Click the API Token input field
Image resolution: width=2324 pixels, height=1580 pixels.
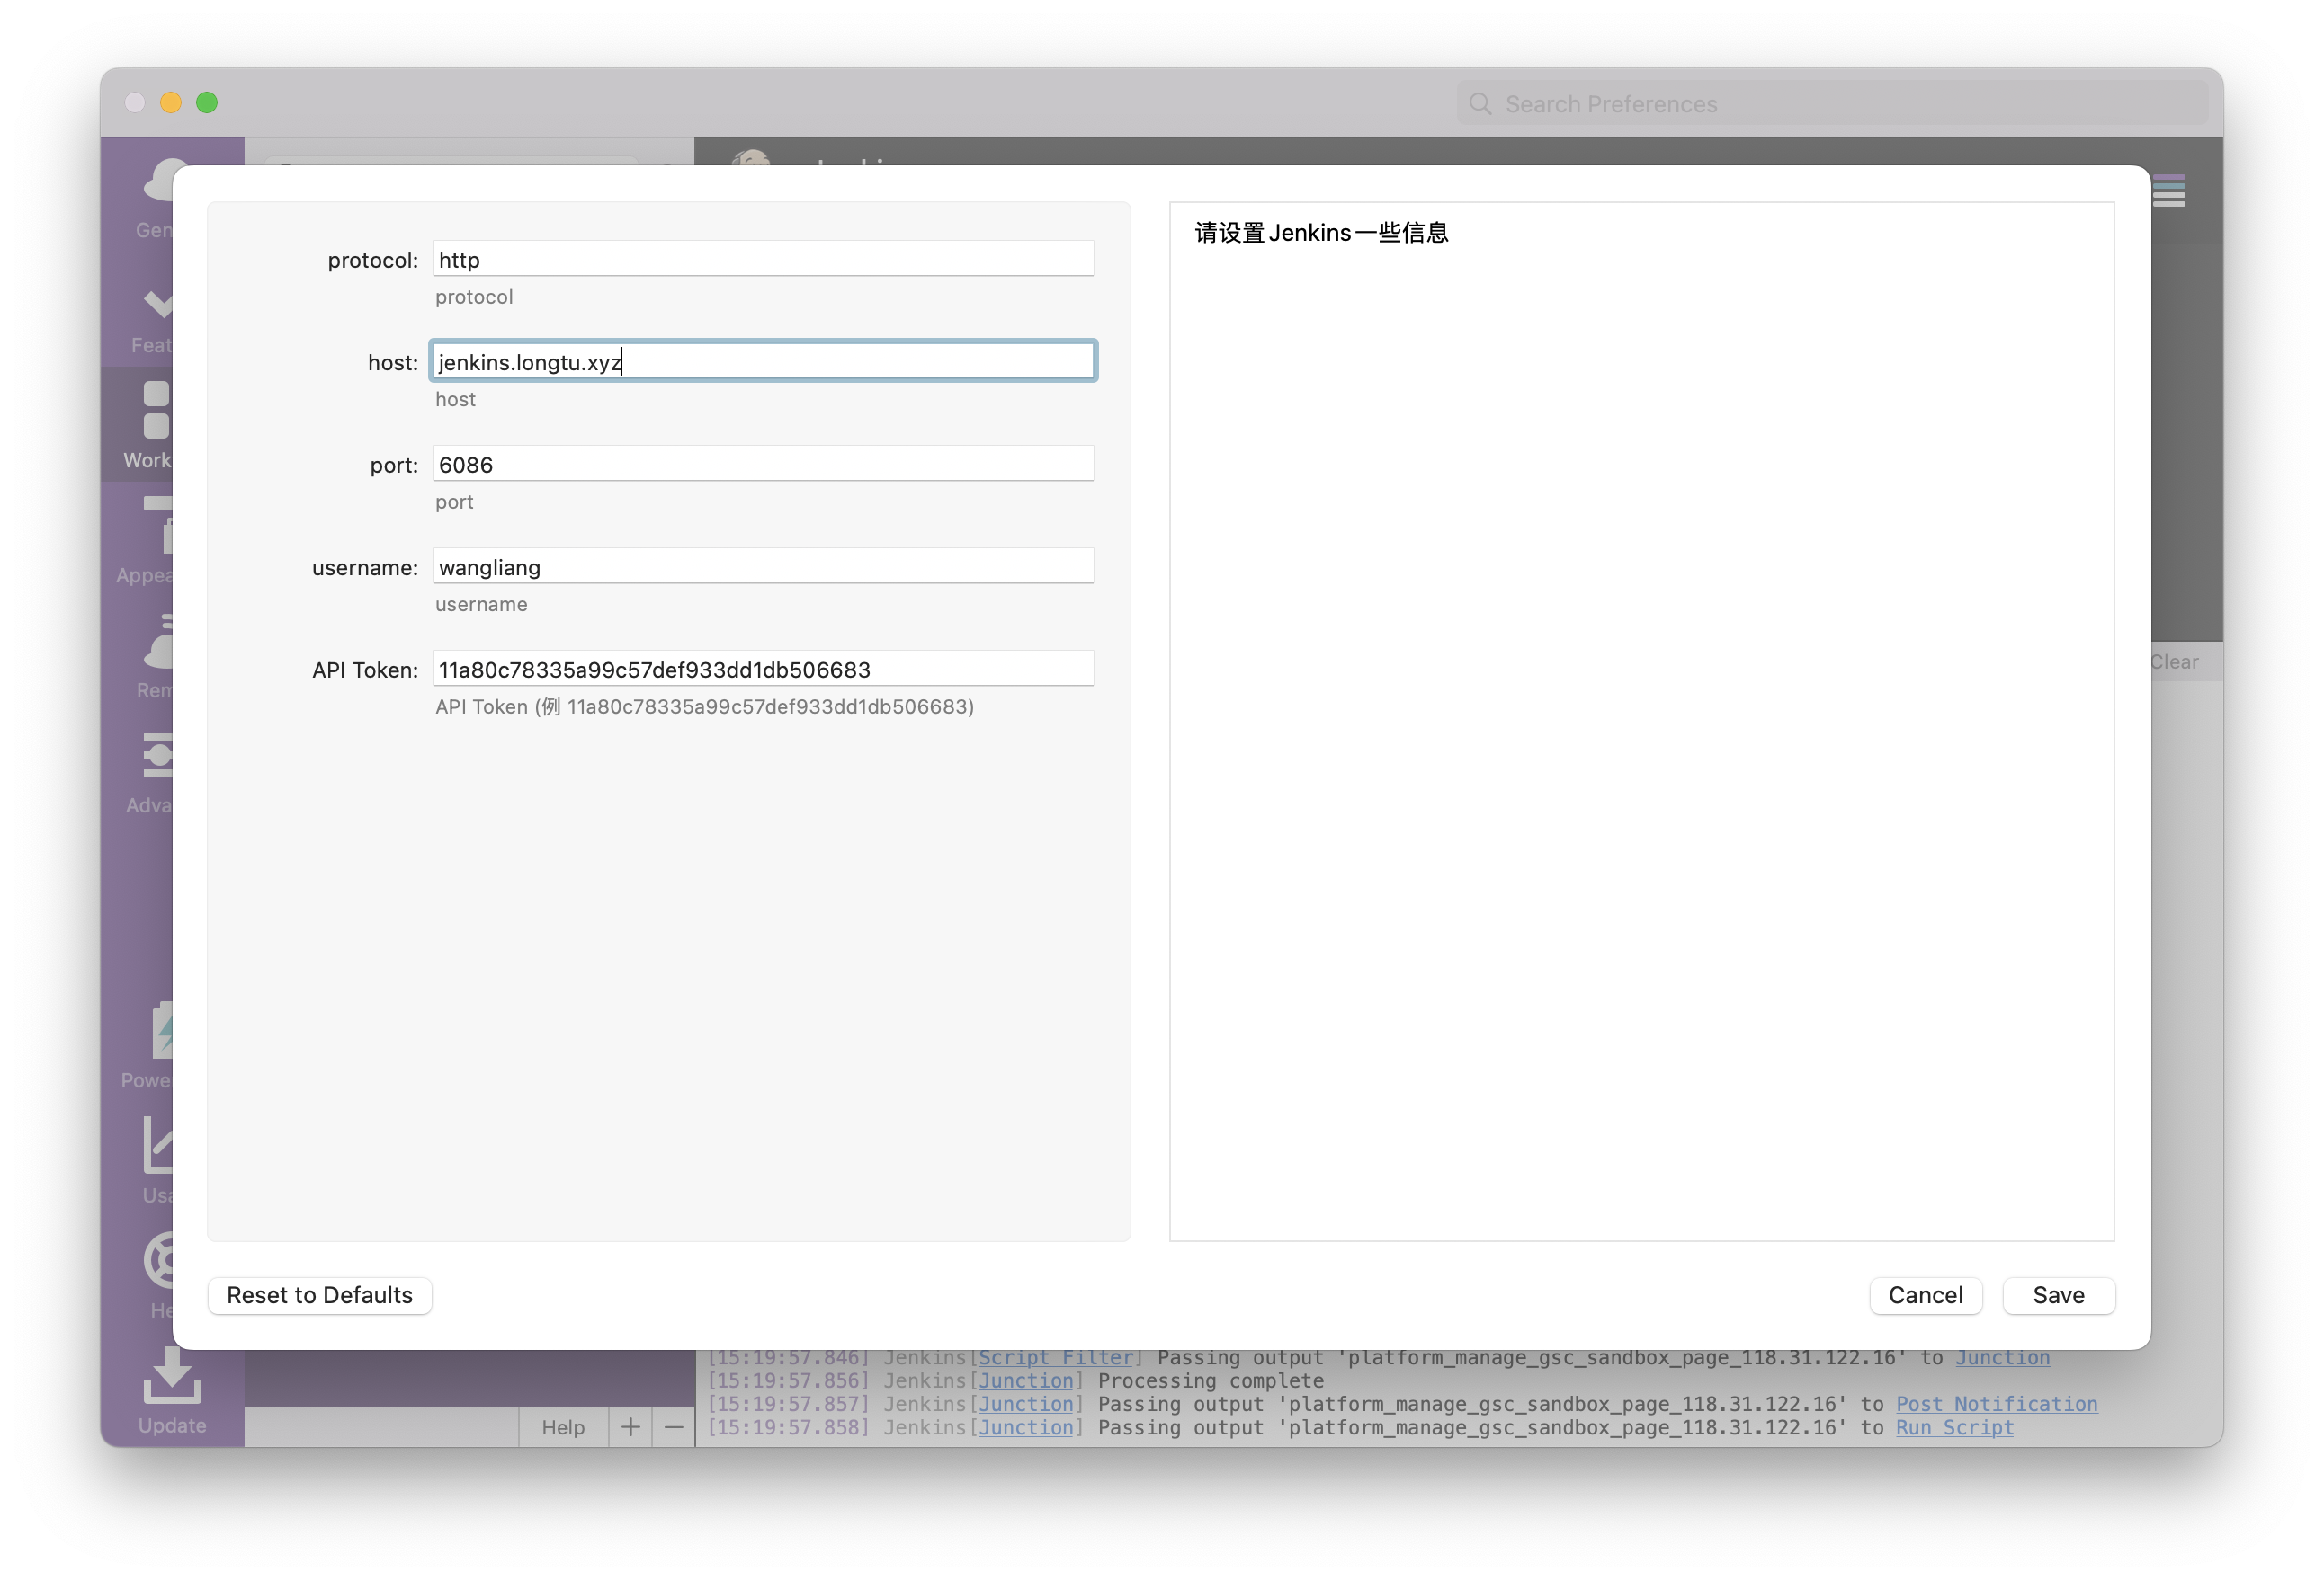pos(762,670)
